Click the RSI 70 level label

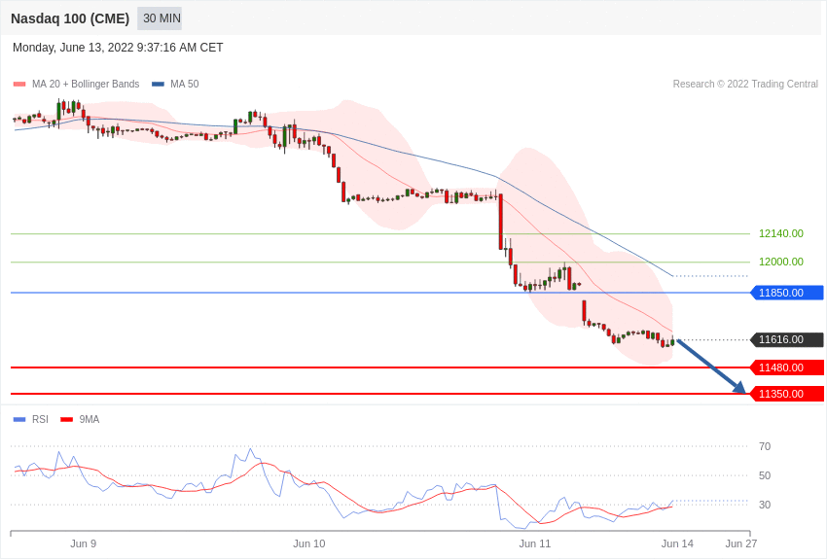click(765, 446)
